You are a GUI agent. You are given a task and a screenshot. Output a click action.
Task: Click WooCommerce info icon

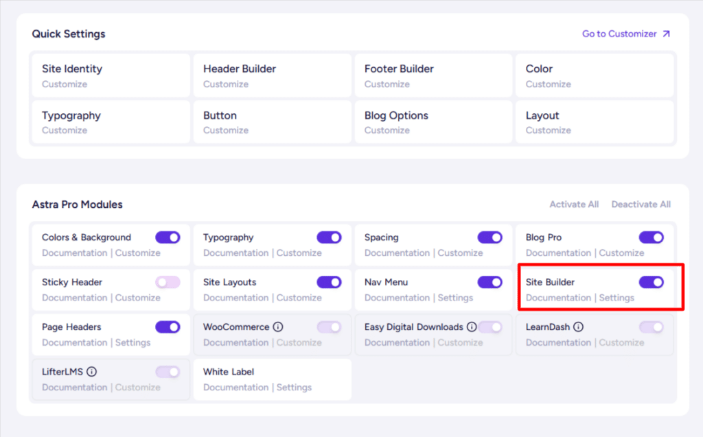coord(278,327)
